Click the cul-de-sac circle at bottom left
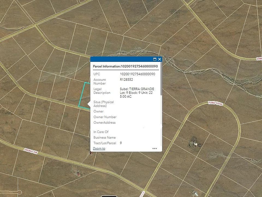This screenshot has height=197, width=262. (x=19, y=192)
